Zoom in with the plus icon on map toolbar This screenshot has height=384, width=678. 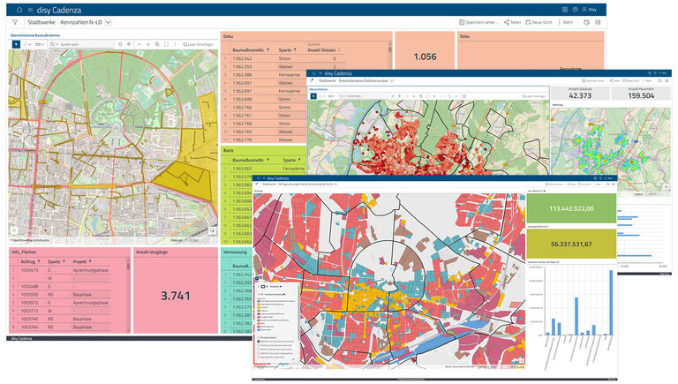[148, 44]
